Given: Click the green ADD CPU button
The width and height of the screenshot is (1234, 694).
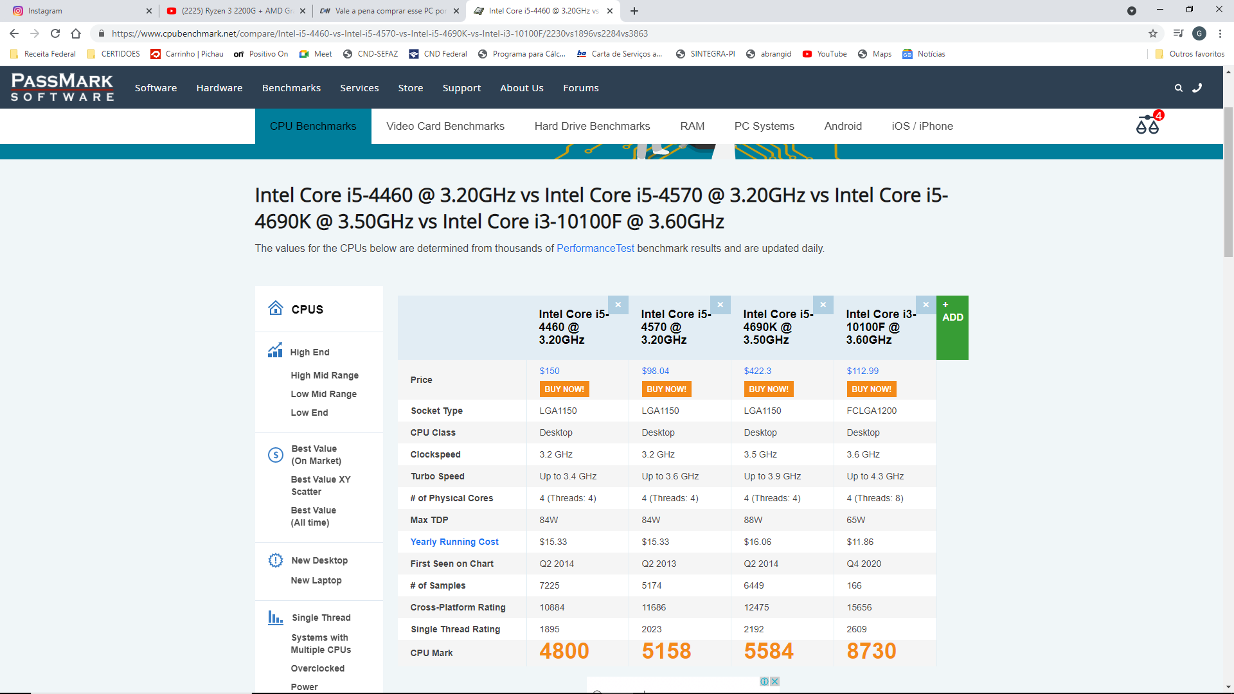Looking at the screenshot, I should (x=952, y=328).
